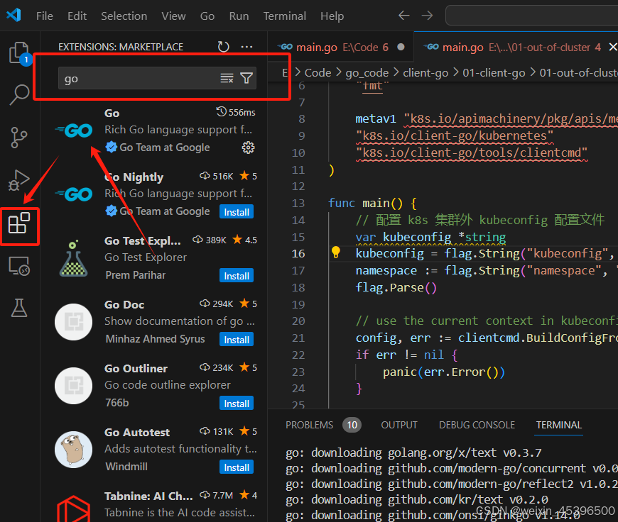Install the Go Doc extension
The width and height of the screenshot is (618, 522).
click(x=237, y=340)
